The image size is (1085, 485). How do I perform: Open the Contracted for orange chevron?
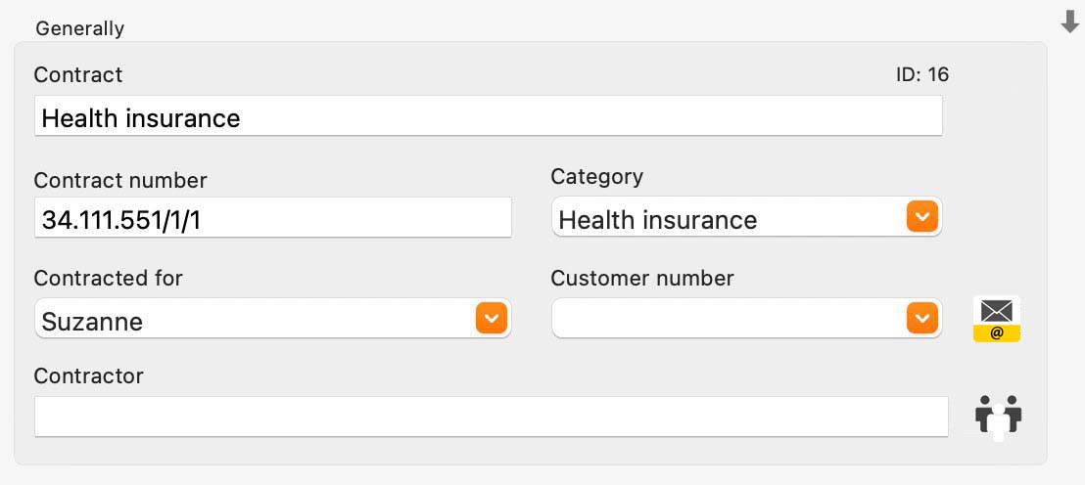492,318
